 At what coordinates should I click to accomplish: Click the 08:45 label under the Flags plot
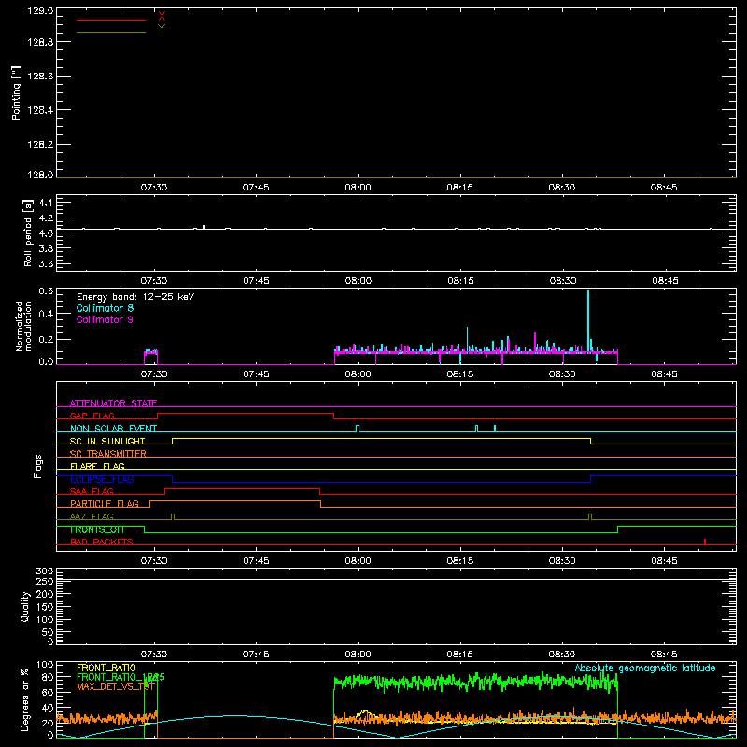(x=664, y=561)
